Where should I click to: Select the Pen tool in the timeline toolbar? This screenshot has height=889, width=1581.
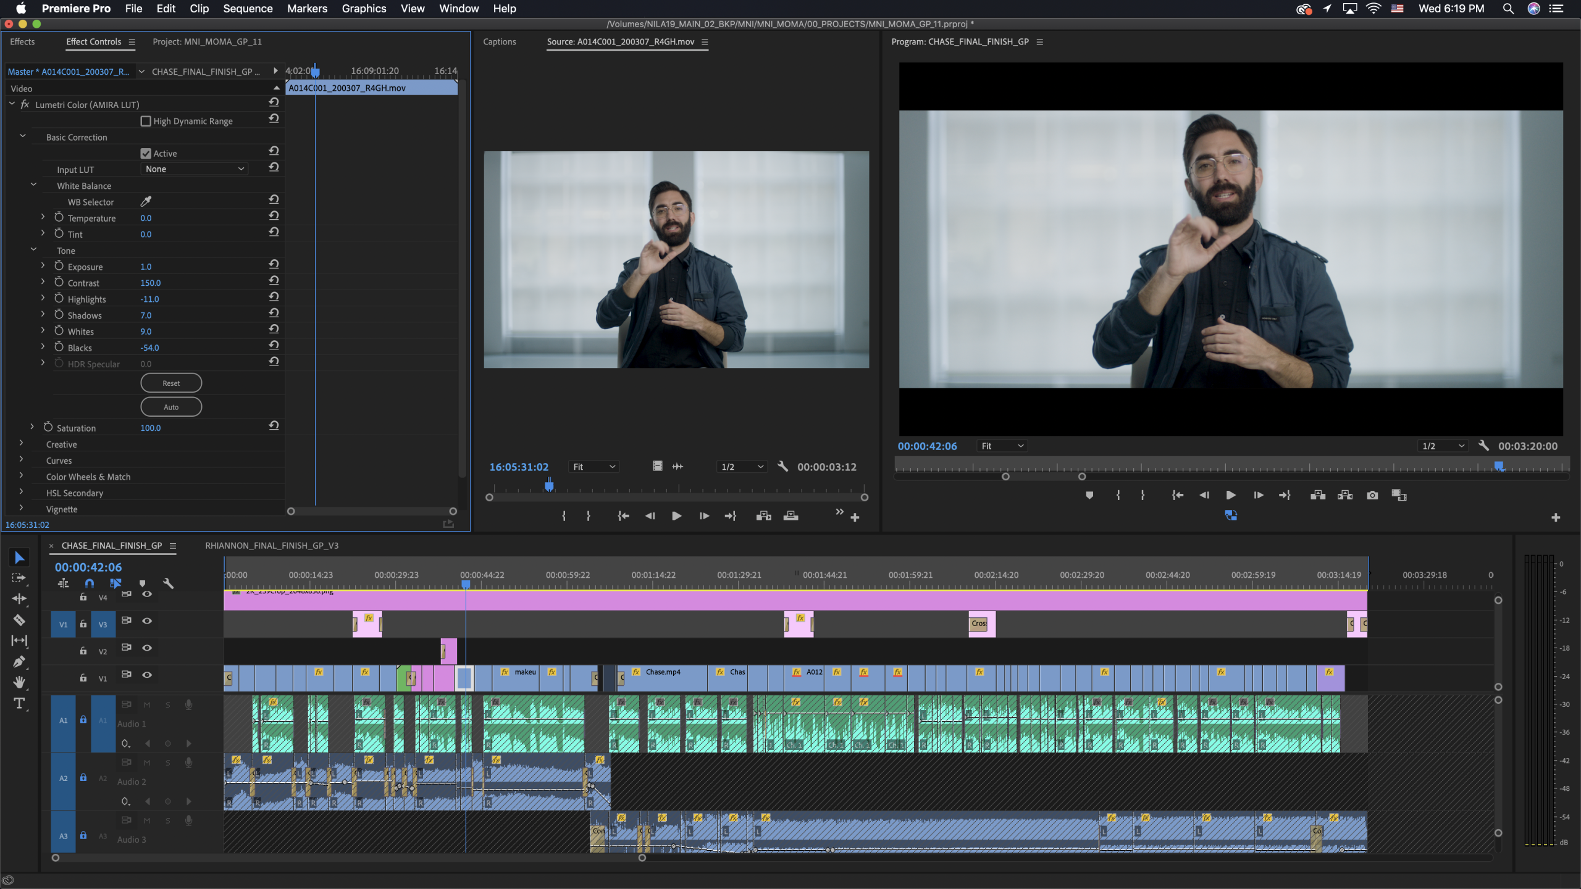(x=19, y=661)
